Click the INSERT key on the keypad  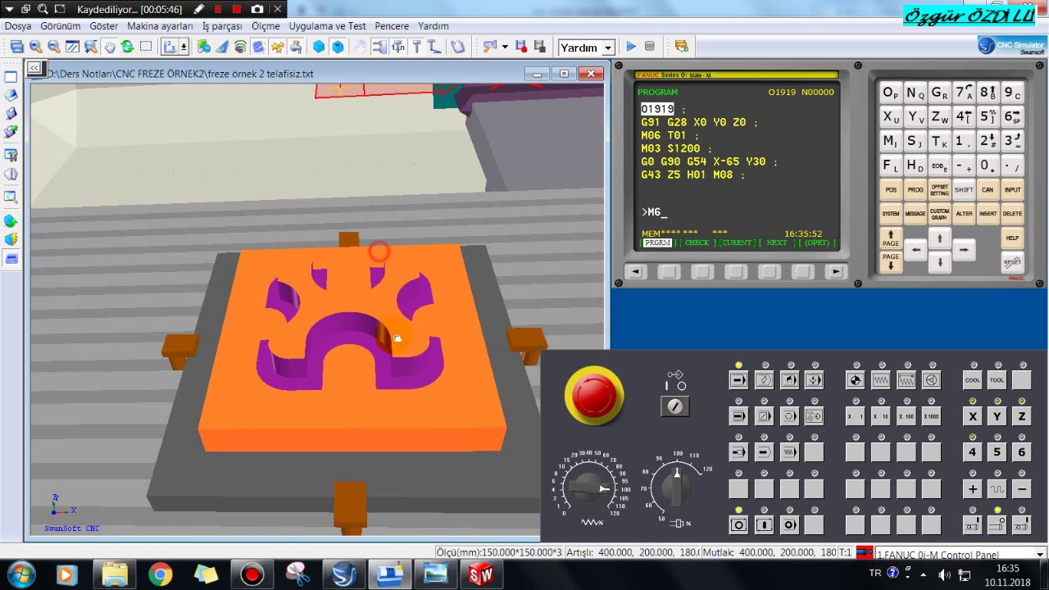[x=988, y=214]
